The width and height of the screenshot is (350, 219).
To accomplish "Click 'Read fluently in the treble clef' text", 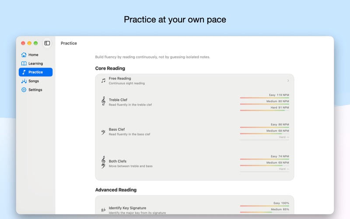I will pos(130,105).
